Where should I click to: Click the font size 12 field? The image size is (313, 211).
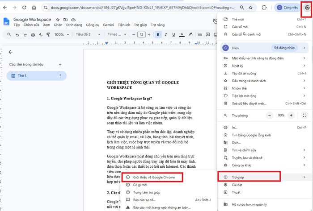141,35
